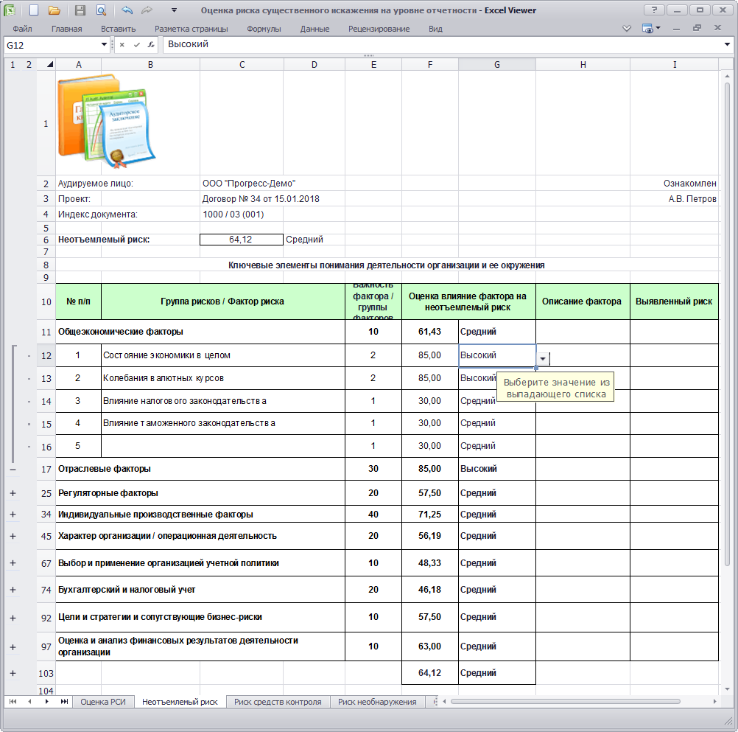The image size is (738, 732).
Task: Click the logo image in cell A1
Action: coord(106,121)
